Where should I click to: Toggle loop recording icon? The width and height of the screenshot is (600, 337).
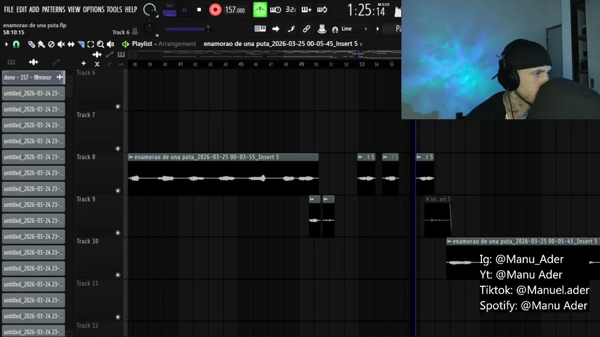322,10
